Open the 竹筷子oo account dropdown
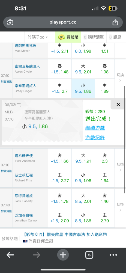Screen dimensions: 126x273 click(38, 37)
